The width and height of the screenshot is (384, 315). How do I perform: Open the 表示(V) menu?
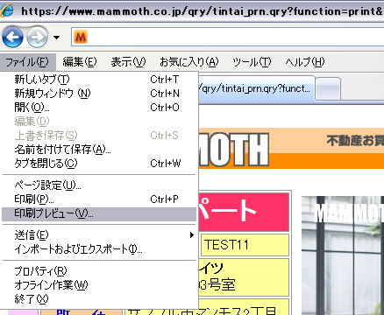128,62
